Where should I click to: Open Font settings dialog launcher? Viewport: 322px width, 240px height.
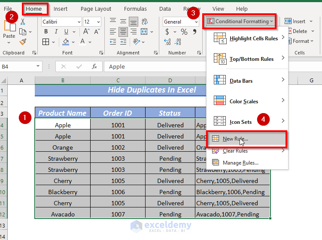point(101,53)
